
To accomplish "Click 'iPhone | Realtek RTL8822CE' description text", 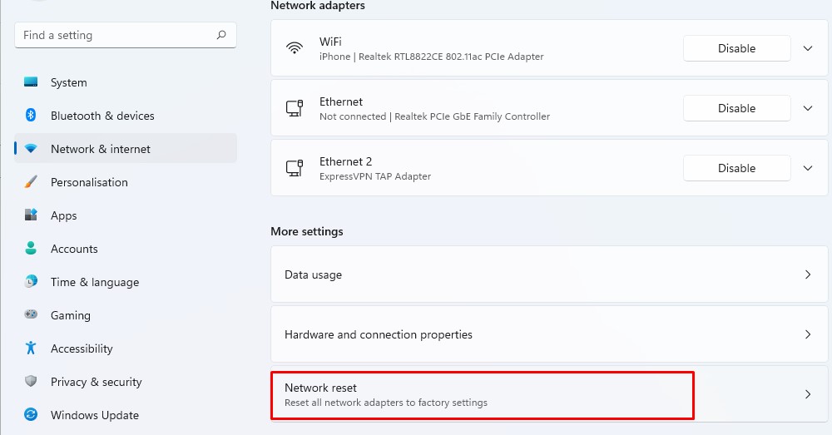I will [x=431, y=57].
